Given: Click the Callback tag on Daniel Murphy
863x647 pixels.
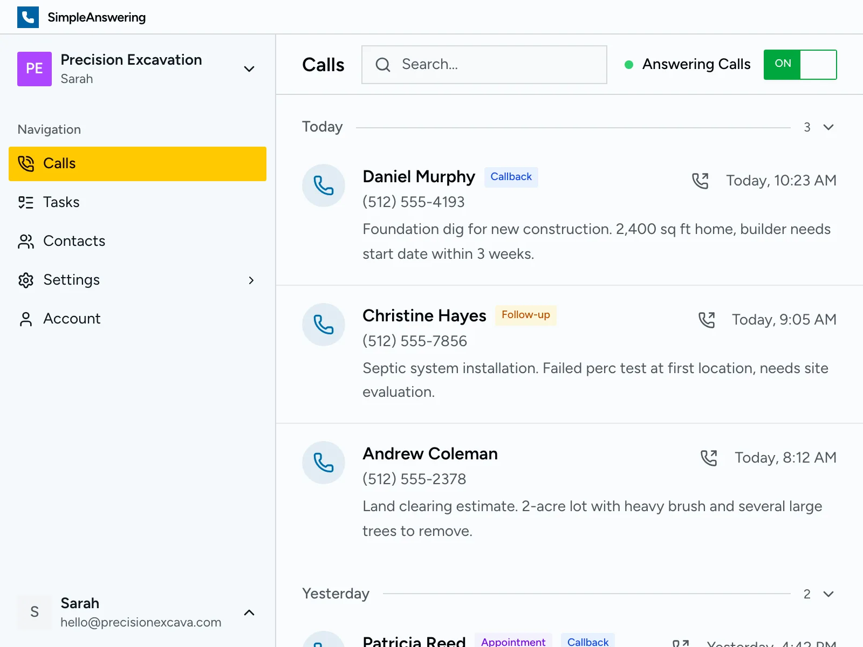Looking at the screenshot, I should (x=511, y=177).
